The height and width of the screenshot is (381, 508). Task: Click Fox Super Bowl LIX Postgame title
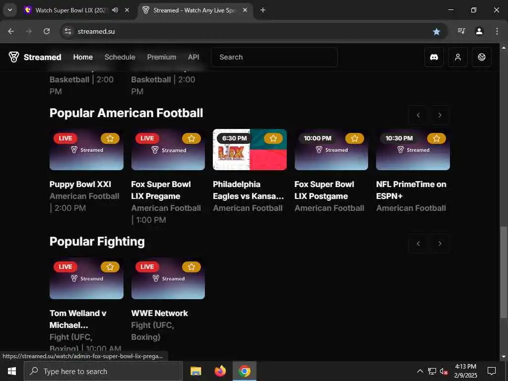point(324,190)
